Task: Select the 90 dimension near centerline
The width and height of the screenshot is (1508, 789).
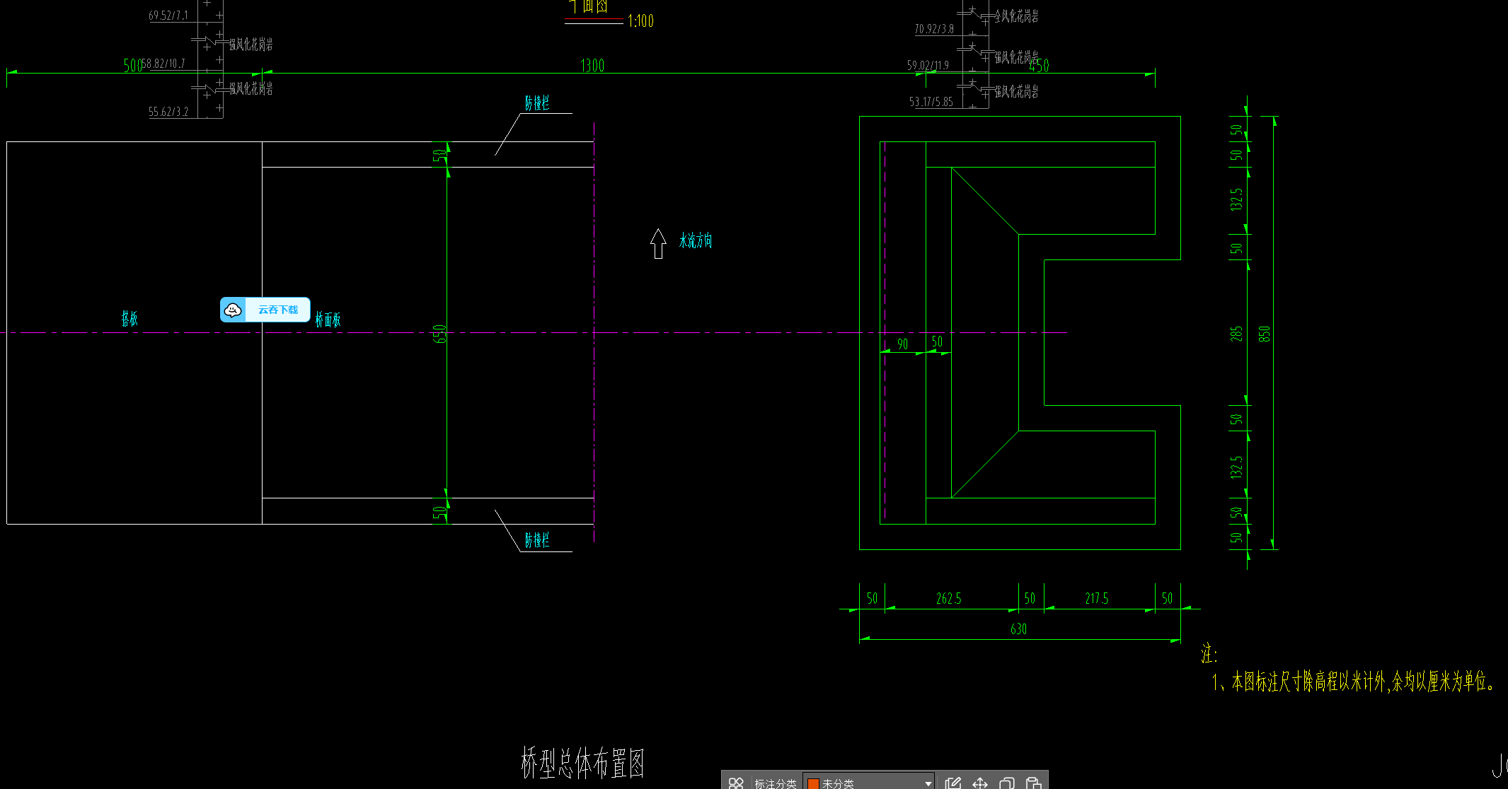Action: [902, 344]
